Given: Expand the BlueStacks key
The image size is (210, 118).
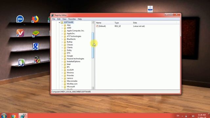Looking at the screenshot, I should click(62, 39).
